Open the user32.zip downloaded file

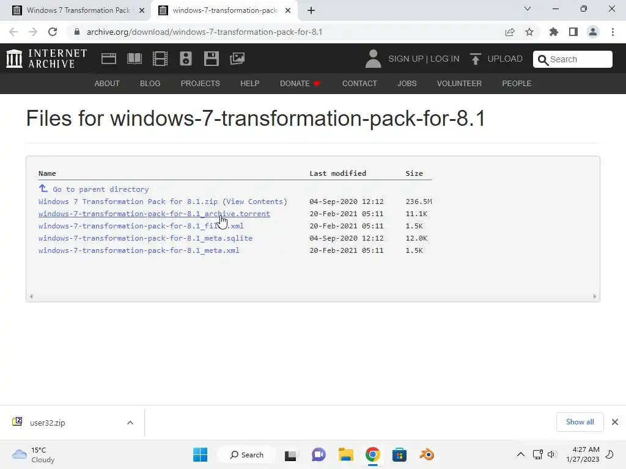click(x=48, y=423)
